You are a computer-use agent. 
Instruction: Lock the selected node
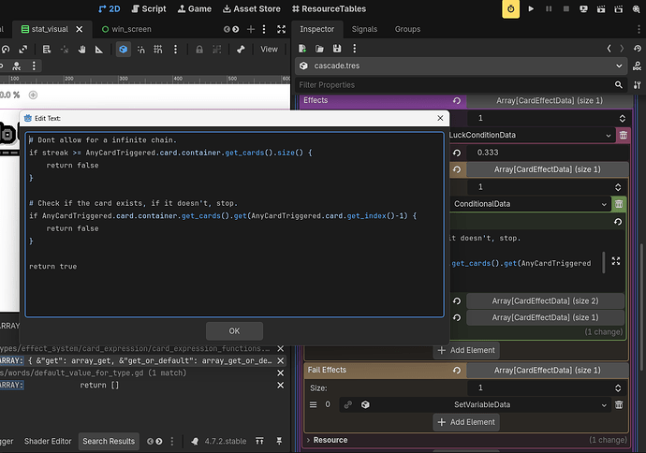tap(199, 50)
